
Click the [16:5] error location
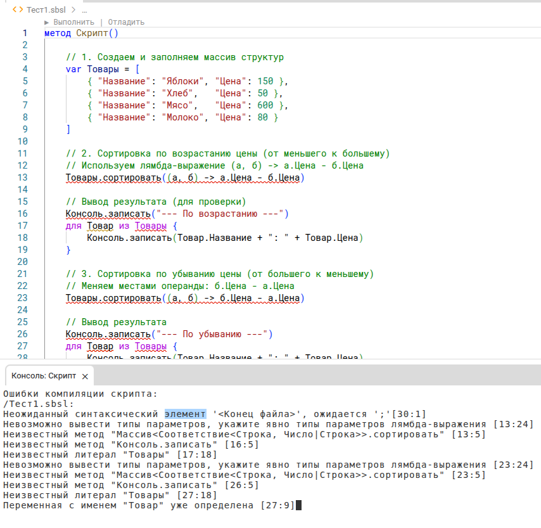point(242,444)
